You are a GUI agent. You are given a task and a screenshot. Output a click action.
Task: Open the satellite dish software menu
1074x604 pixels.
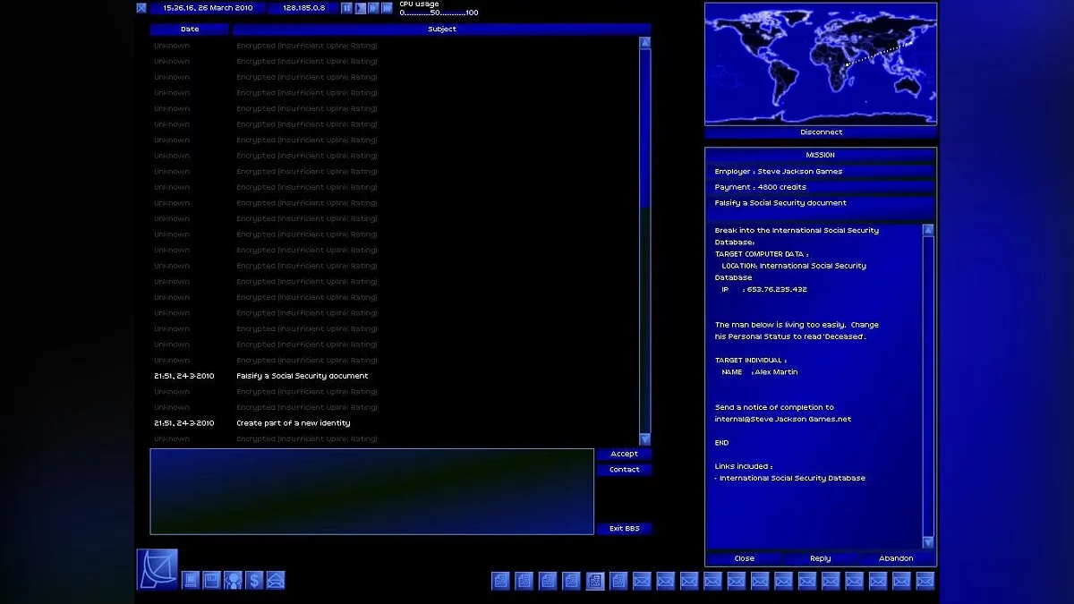tap(157, 569)
